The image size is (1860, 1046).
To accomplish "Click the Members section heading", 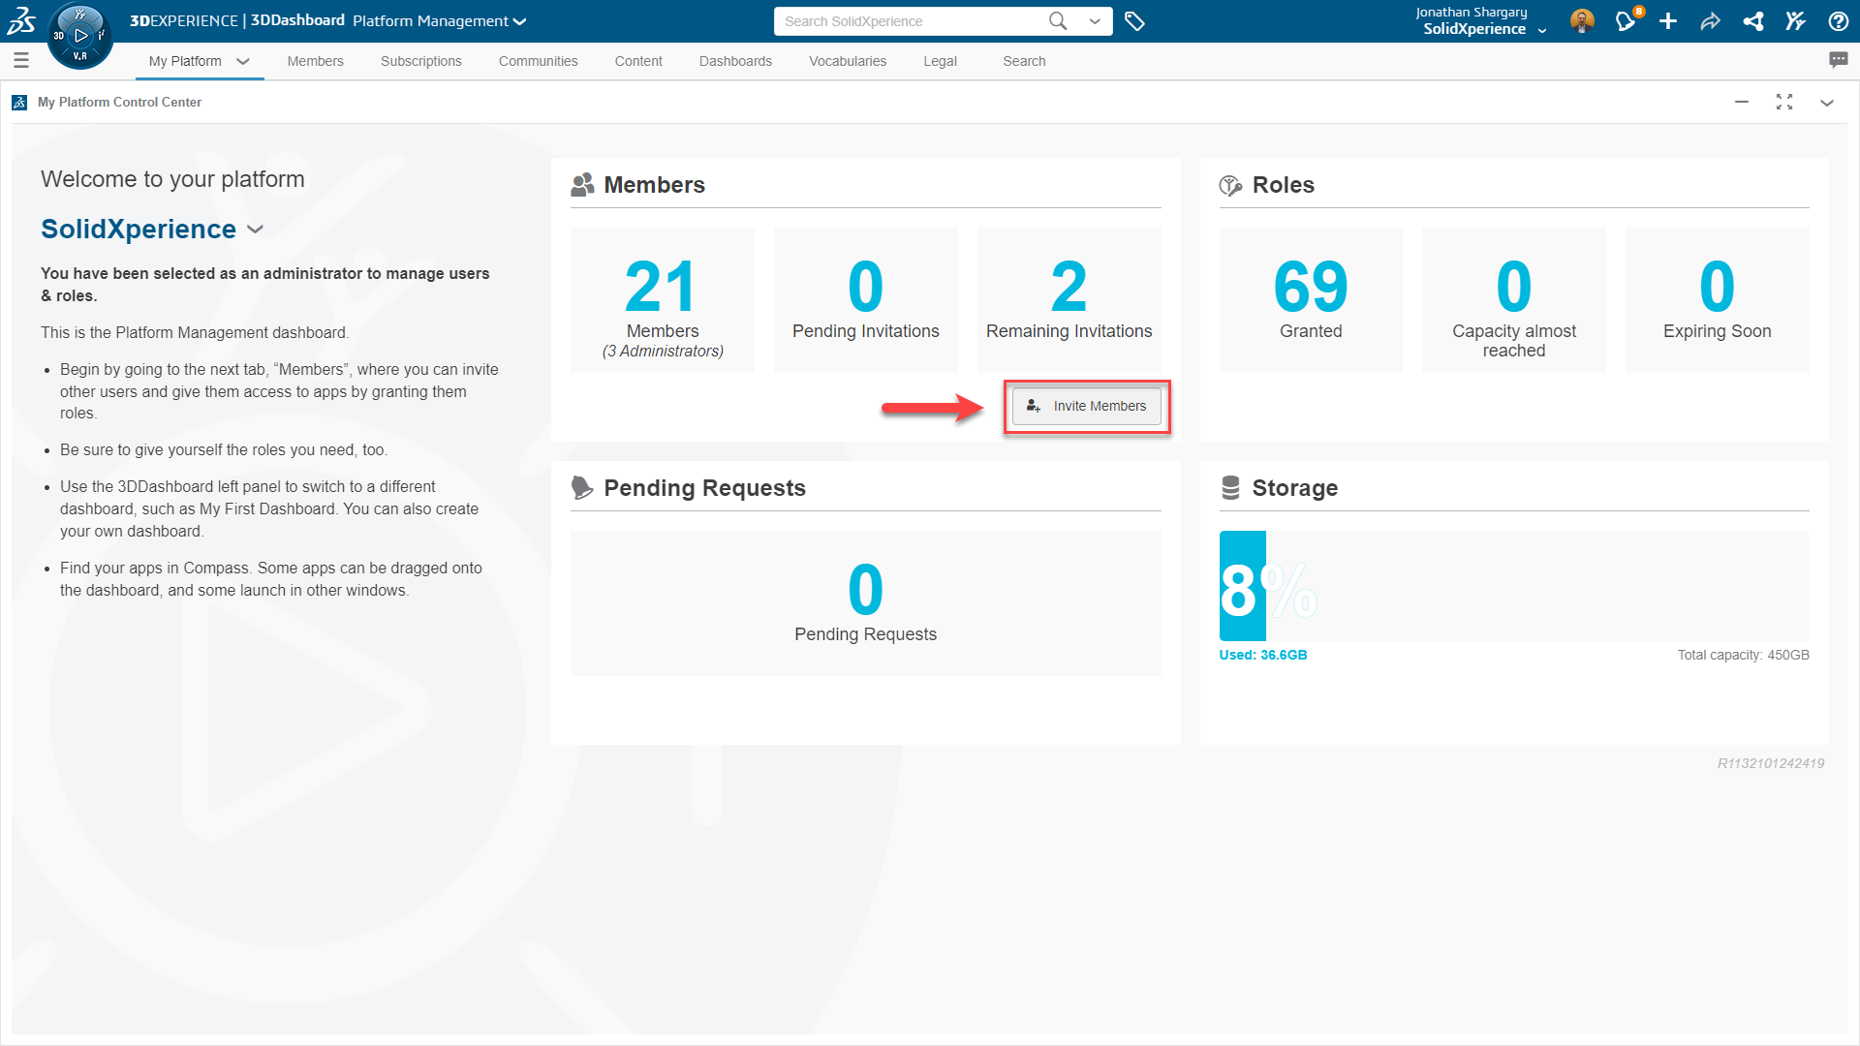I will click(655, 185).
